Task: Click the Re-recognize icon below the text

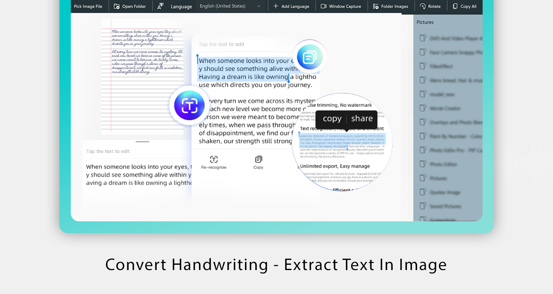Action: coord(213,160)
